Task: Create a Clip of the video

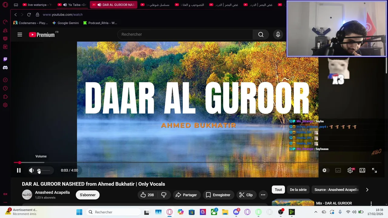Action: pos(246,195)
